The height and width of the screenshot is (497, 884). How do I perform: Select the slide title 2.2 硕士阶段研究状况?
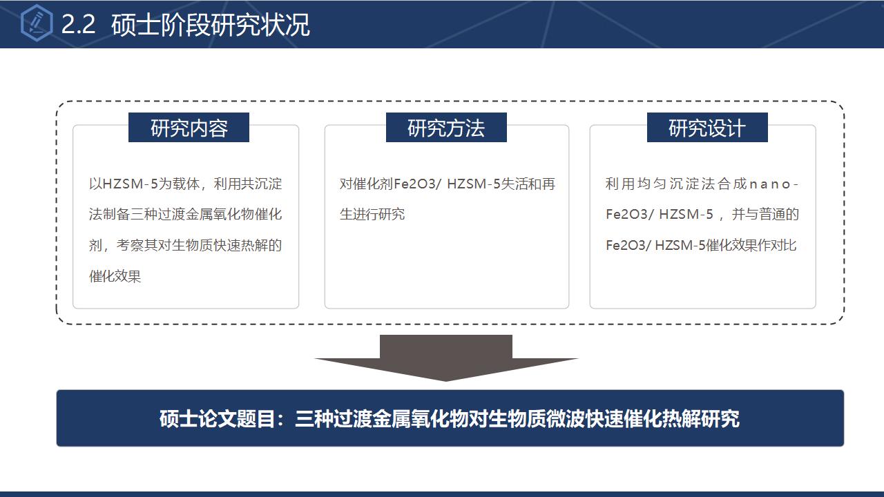[186, 25]
